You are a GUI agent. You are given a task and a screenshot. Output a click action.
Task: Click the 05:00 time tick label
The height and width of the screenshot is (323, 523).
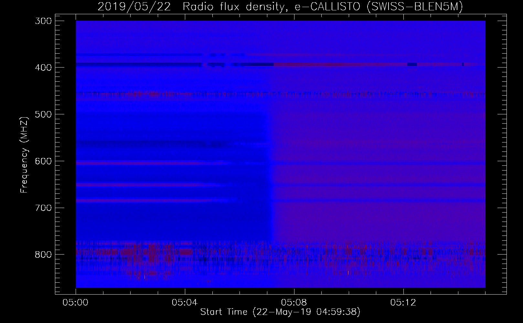(x=76, y=303)
